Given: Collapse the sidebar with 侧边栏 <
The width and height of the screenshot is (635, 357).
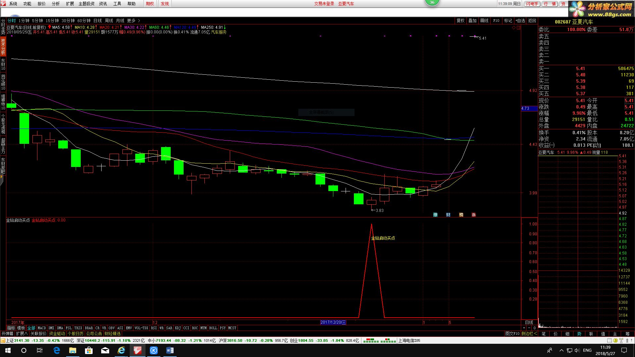Looking at the screenshot, I should 529,334.
